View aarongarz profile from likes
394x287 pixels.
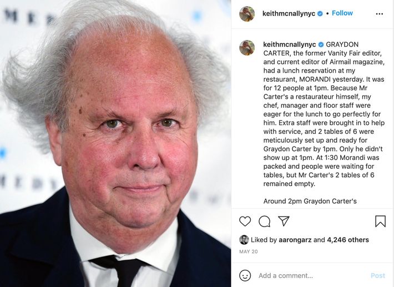[x=295, y=240]
